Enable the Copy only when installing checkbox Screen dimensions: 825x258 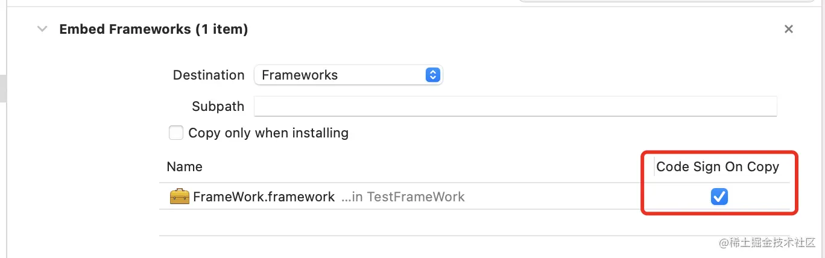pyautogui.click(x=176, y=133)
